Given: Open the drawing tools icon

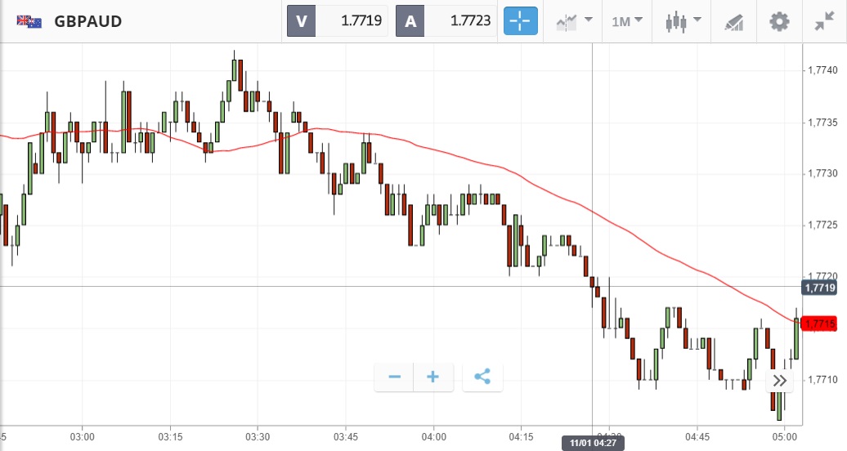Looking at the screenshot, I should click(x=734, y=22).
